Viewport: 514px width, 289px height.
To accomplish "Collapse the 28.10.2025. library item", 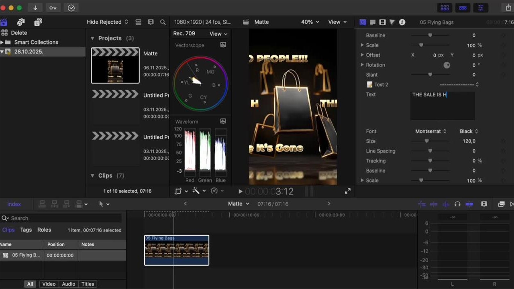I will [2, 52].
